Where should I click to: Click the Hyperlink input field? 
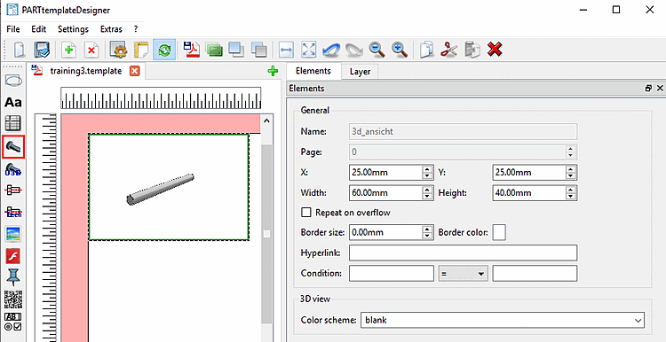click(463, 253)
